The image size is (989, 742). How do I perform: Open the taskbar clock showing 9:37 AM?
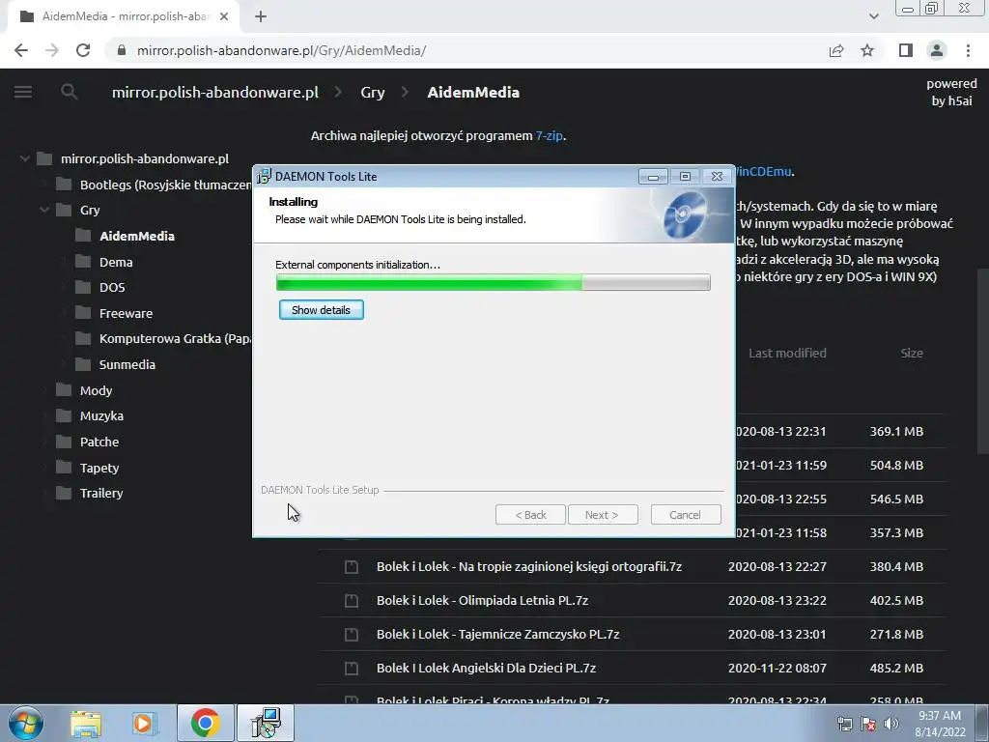pos(940,724)
